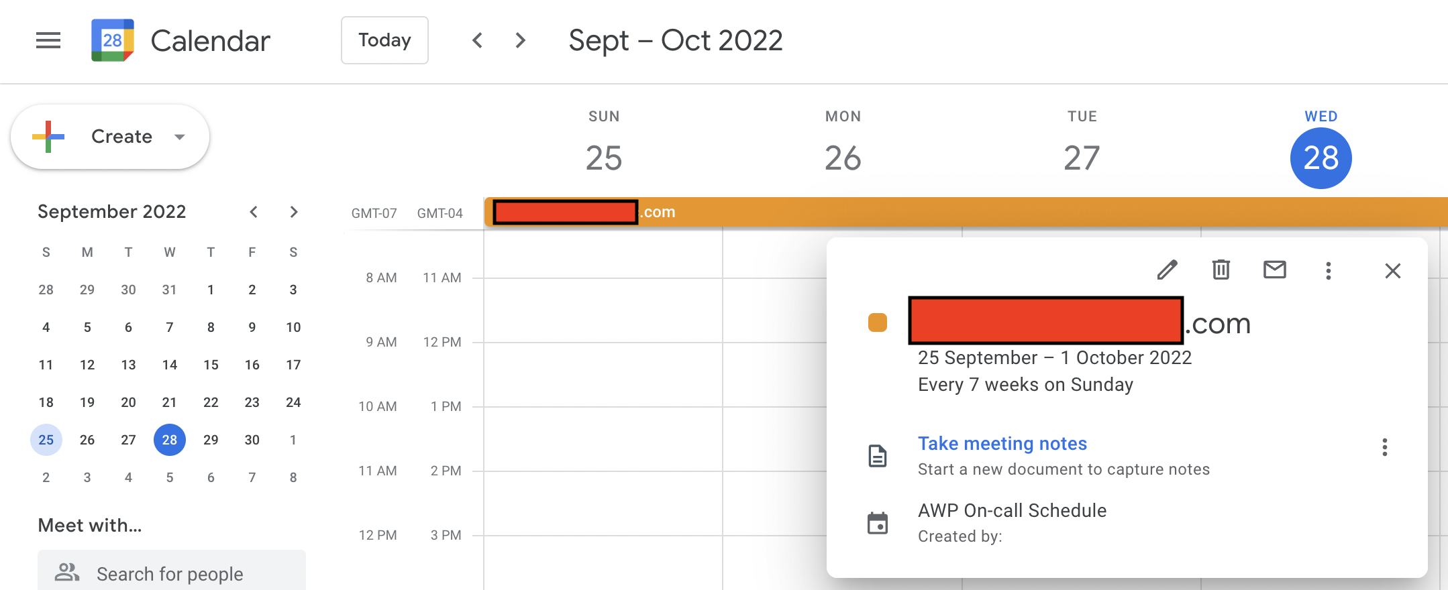The height and width of the screenshot is (590, 1448).
Task: Open the Google Calendar main menu
Action: click(48, 40)
